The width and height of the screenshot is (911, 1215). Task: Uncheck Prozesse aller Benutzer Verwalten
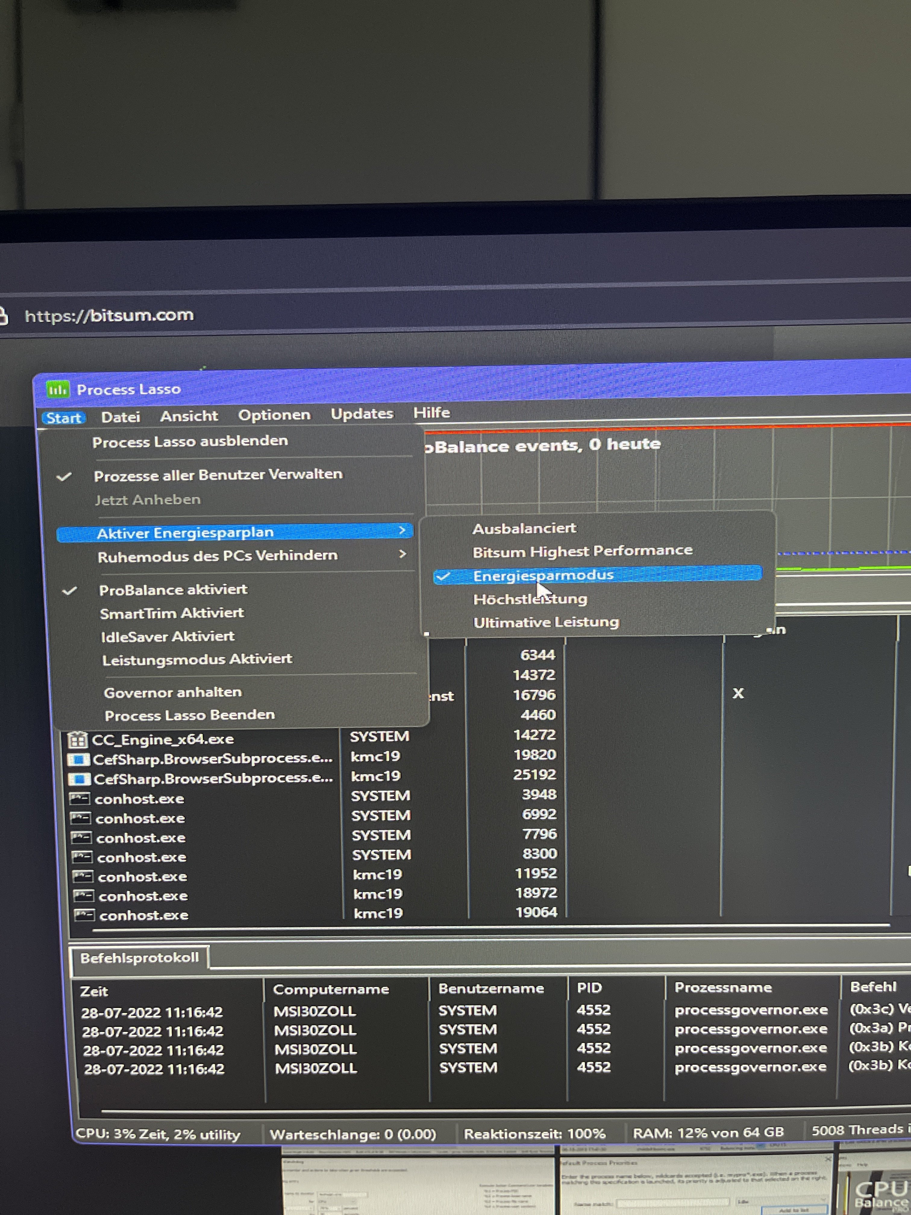click(218, 475)
